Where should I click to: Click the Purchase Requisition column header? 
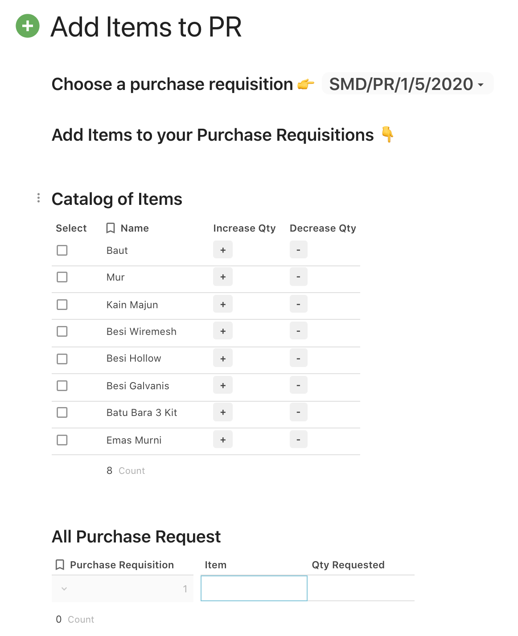121,565
